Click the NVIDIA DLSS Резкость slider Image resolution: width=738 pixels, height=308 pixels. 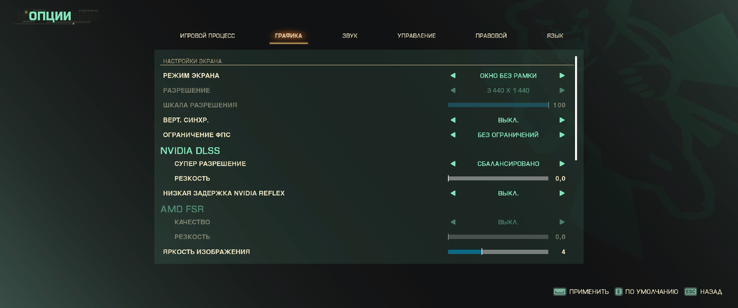pyautogui.click(x=498, y=179)
